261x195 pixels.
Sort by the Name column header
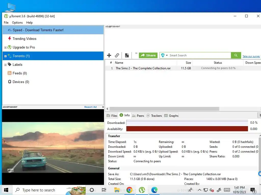click(x=145, y=63)
